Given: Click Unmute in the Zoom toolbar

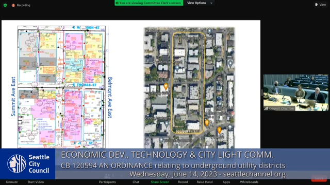Looking at the screenshot, I should click(x=12, y=182).
